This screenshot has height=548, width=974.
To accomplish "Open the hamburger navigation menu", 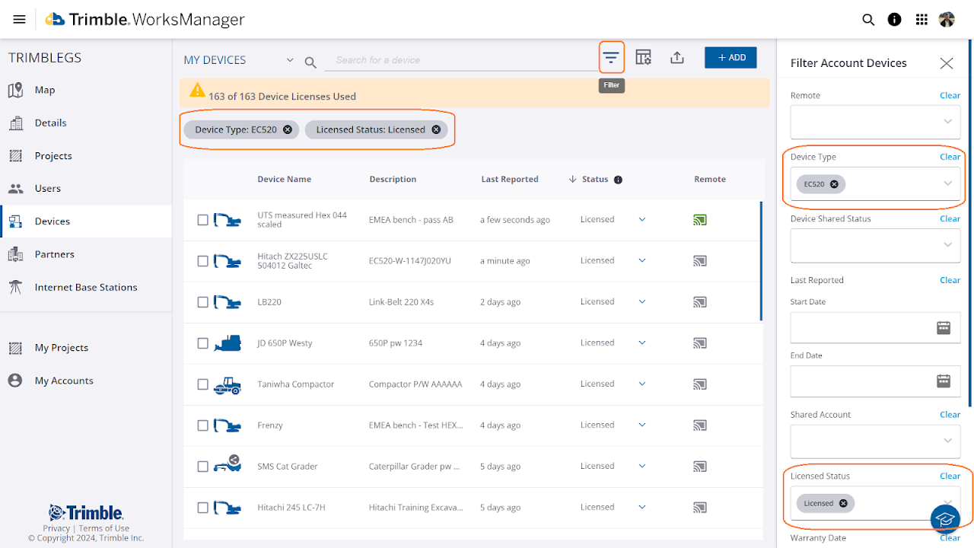I will tap(20, 20).
